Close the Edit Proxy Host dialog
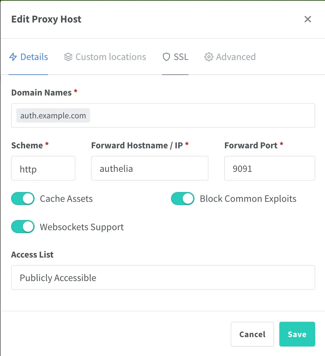 click(308, 19)
